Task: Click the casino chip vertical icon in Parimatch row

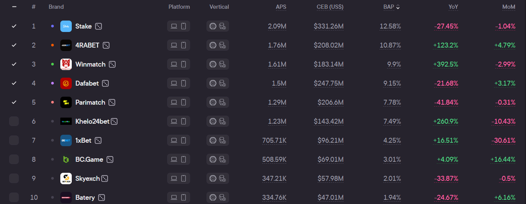Action: click(213, 102)
